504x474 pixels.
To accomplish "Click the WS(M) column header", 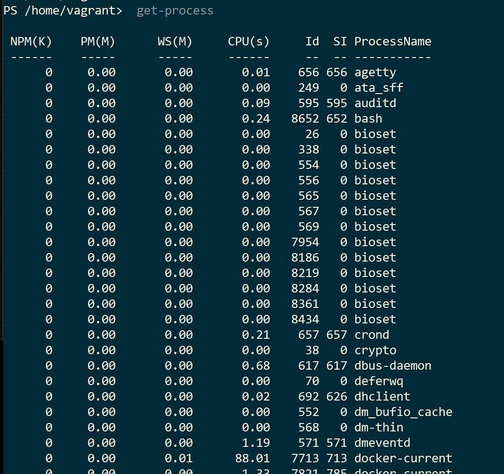I will click(175, 42).
